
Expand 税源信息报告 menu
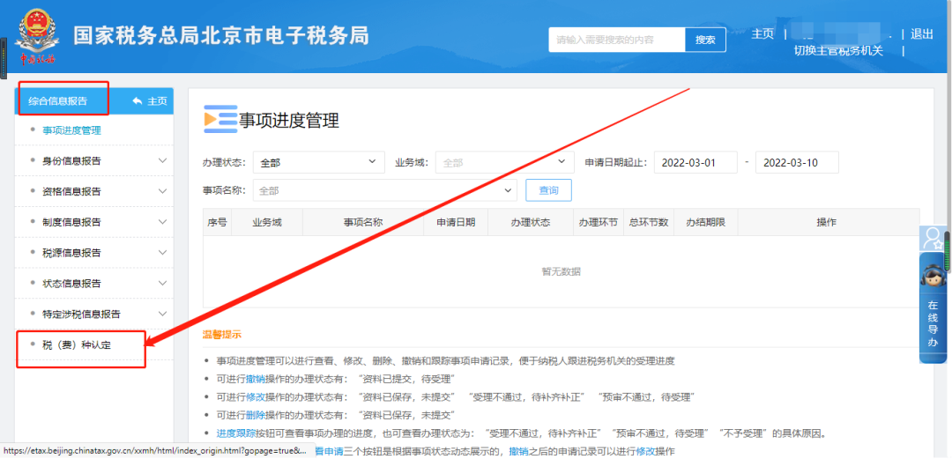(x=94, y=253)
